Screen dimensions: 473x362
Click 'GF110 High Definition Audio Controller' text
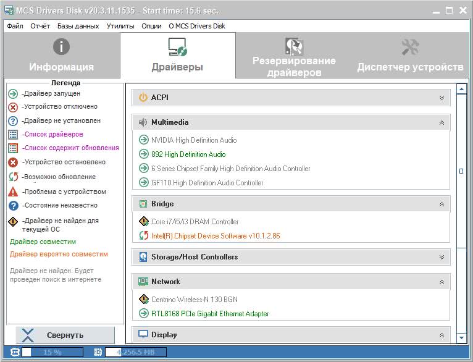pos(207,182)
